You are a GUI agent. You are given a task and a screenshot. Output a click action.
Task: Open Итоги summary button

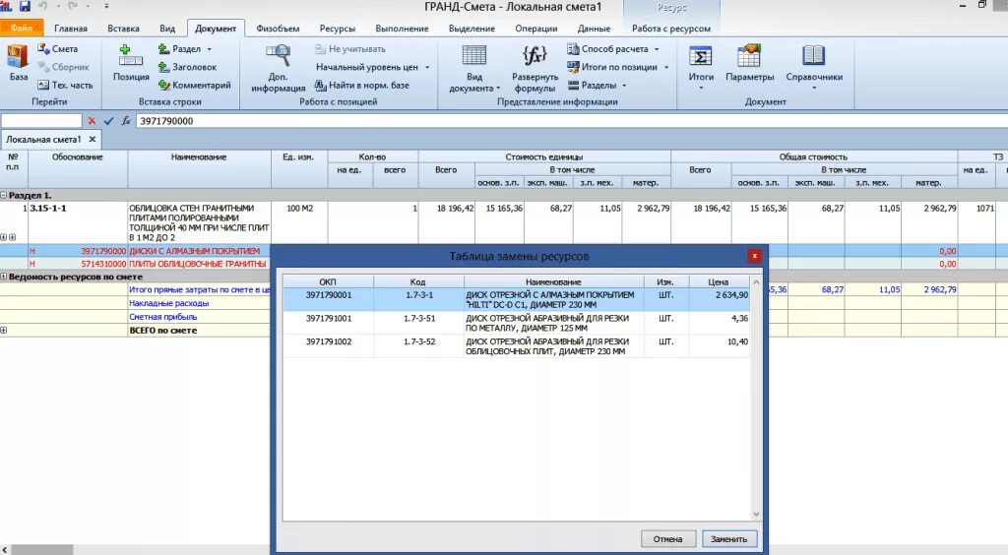(x=701, y=67)
